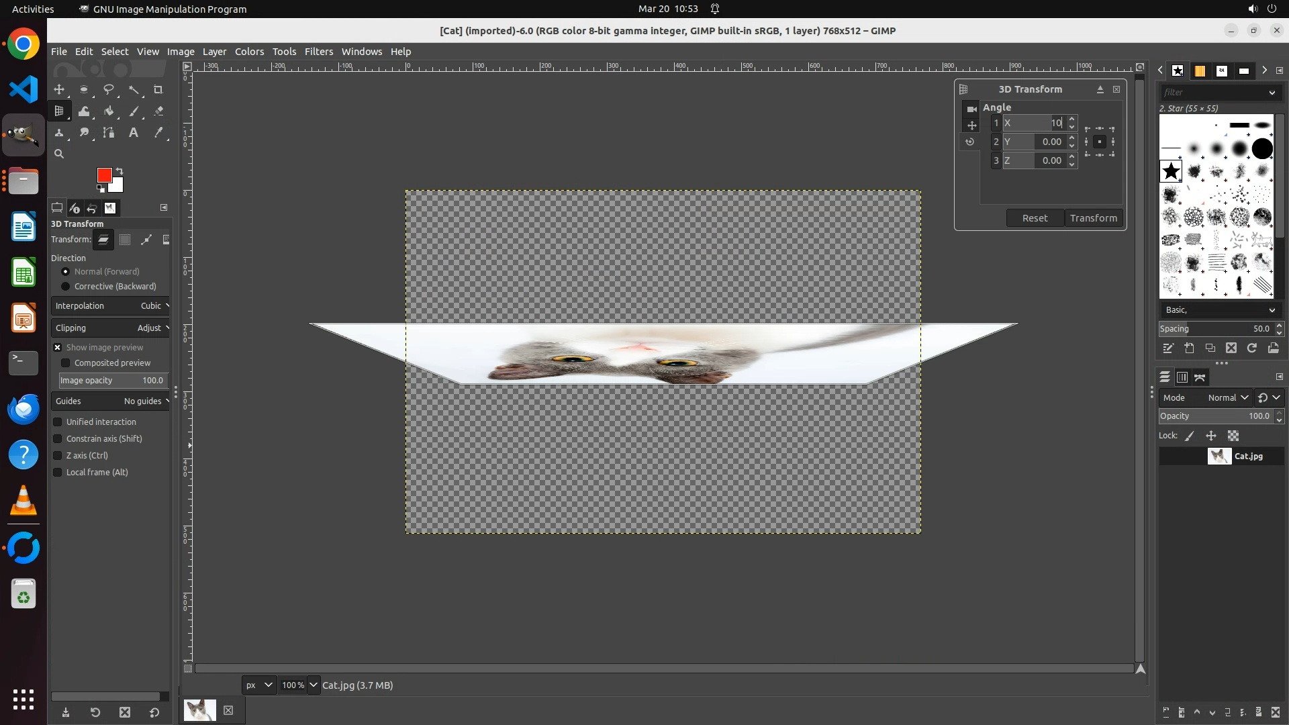Select the Crop tool
The height and width of the screenshot is (725, 1289).
(x=158, y=90)
